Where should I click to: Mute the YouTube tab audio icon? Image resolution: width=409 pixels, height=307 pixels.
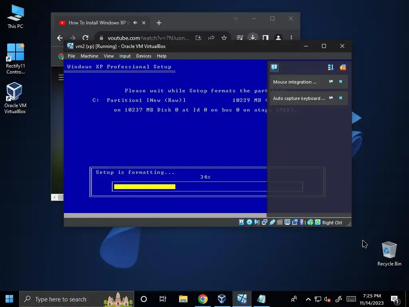(135, 23)
